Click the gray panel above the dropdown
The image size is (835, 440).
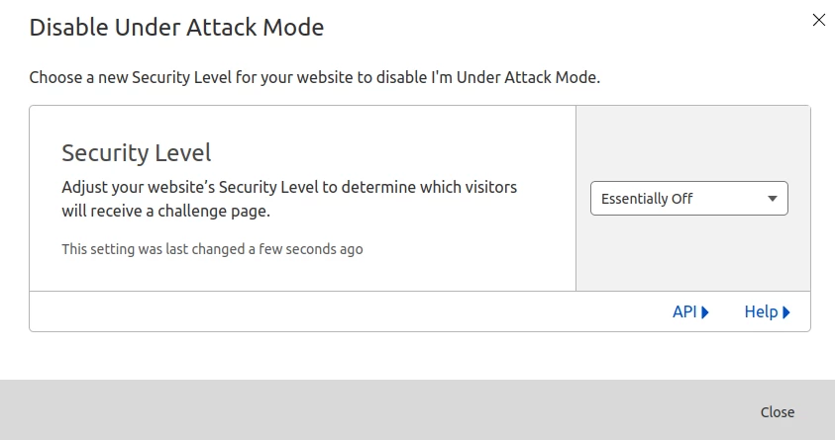[692, 142]
